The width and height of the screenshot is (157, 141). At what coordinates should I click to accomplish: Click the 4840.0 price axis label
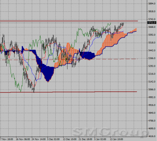pos(152,113)
